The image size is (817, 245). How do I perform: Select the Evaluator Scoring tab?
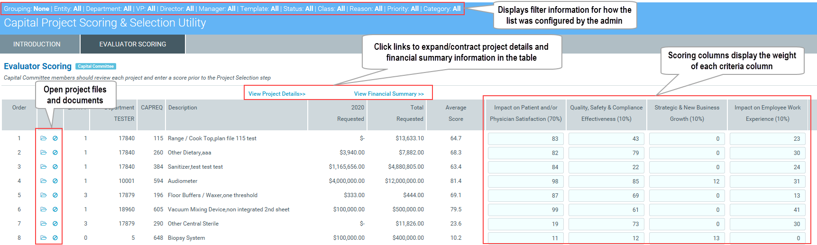tap(133, 44)
